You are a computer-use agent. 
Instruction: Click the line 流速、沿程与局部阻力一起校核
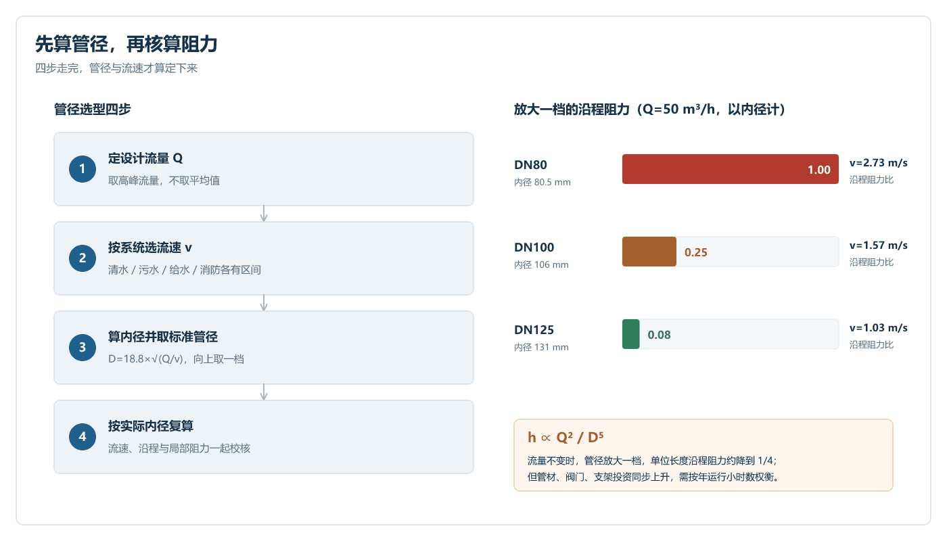[x=179, y=448]
